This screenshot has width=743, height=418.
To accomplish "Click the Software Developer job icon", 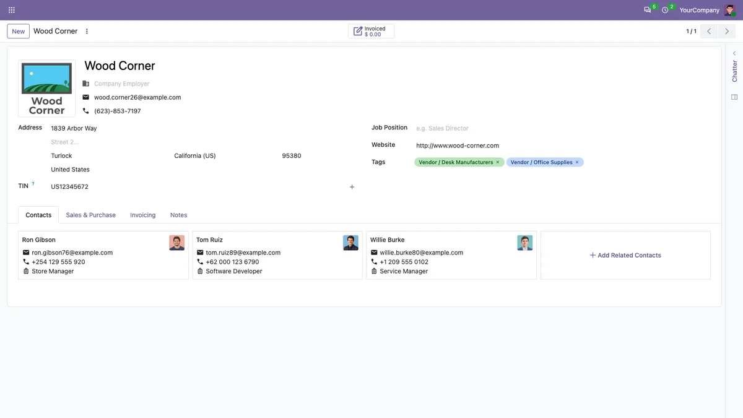I will pyautogui.click(x=200, y=271).
